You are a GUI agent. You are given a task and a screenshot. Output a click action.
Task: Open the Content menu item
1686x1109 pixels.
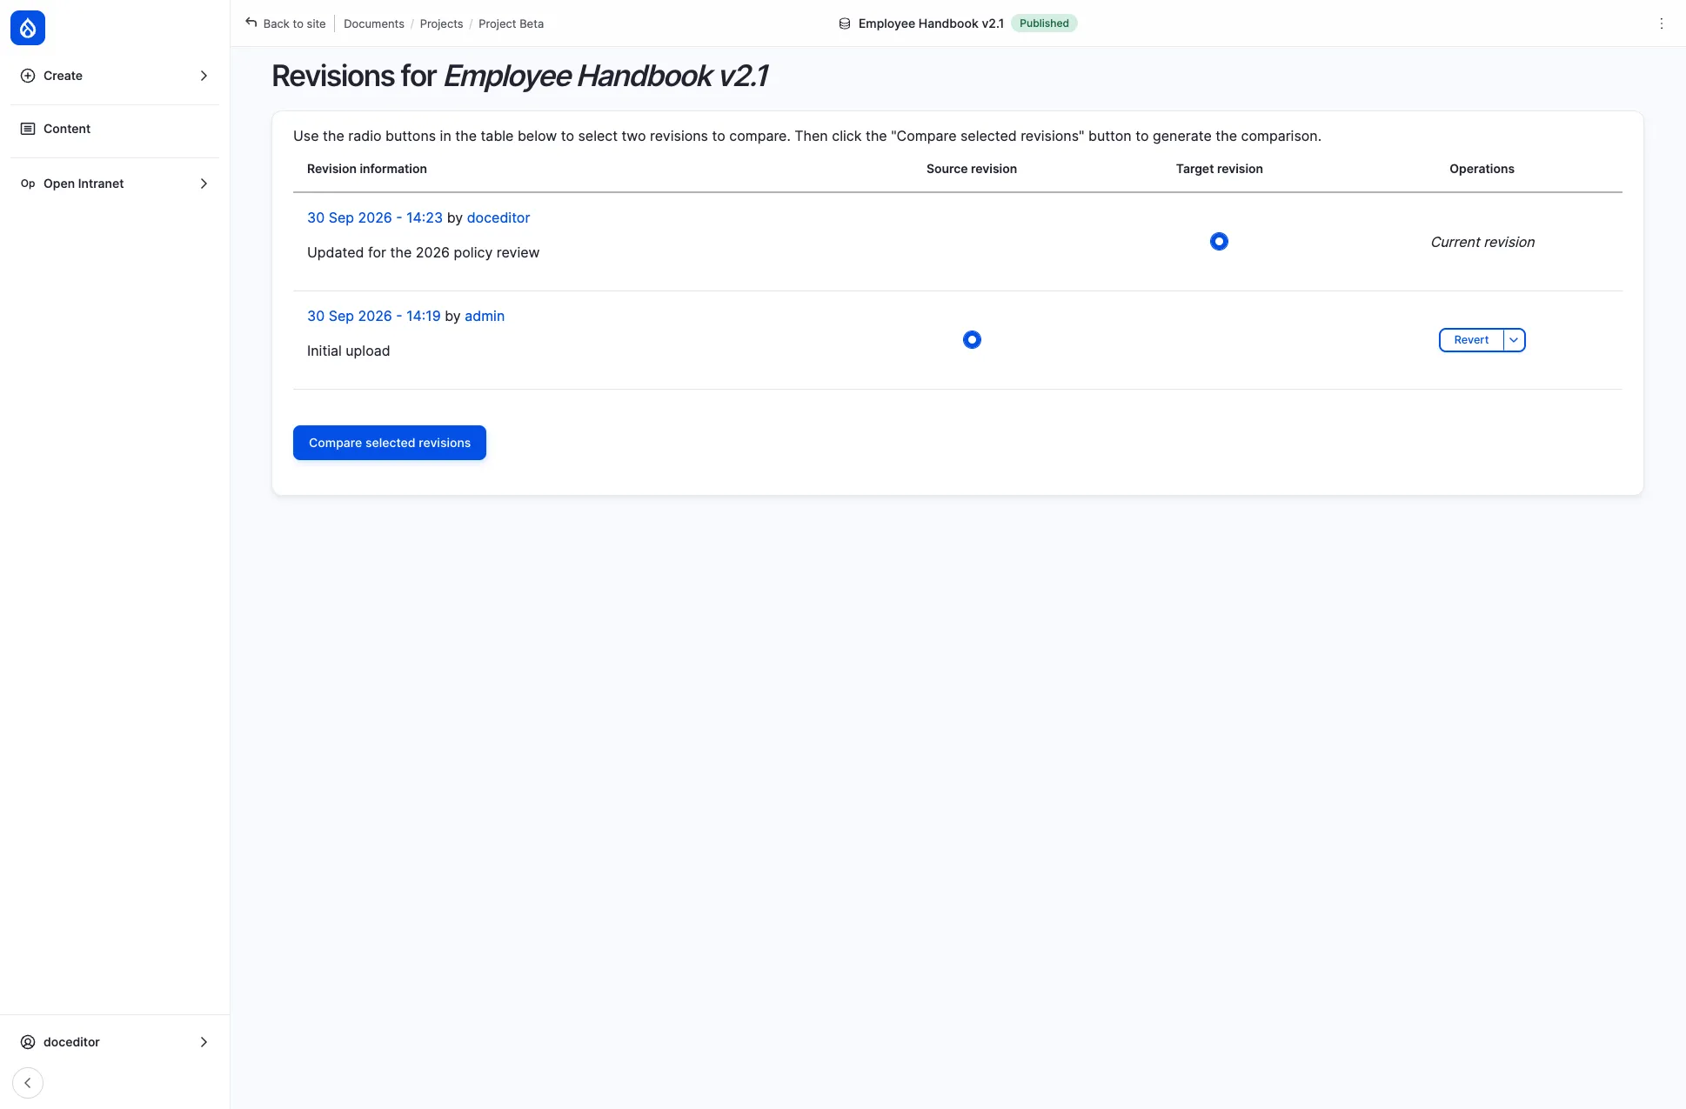pos(115,129)
